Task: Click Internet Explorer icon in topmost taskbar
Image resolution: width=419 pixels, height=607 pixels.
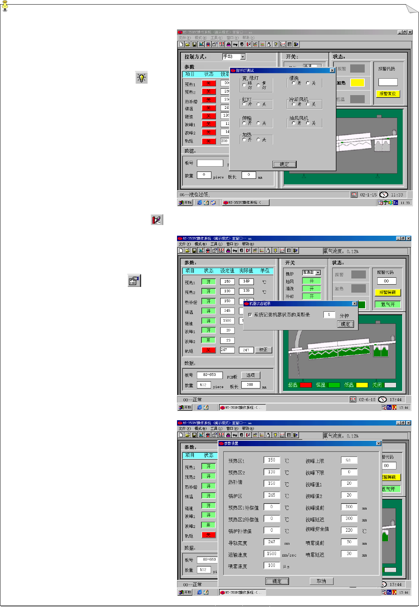Action: click(x=200, y=203)
